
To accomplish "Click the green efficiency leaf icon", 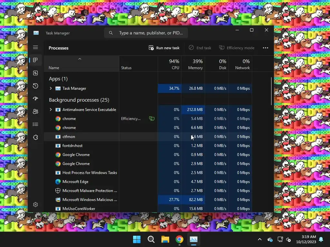I will click(152, 119).
